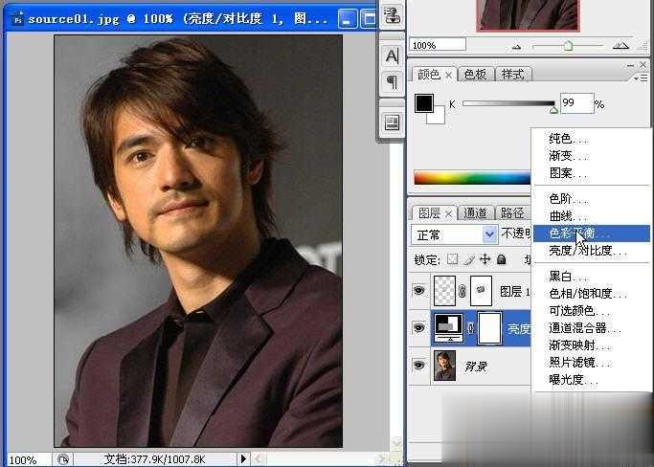Click the Clone Source stamp panel icon
Image resolution: width=654 pixels, height=467 pixels.
point(392,16)
